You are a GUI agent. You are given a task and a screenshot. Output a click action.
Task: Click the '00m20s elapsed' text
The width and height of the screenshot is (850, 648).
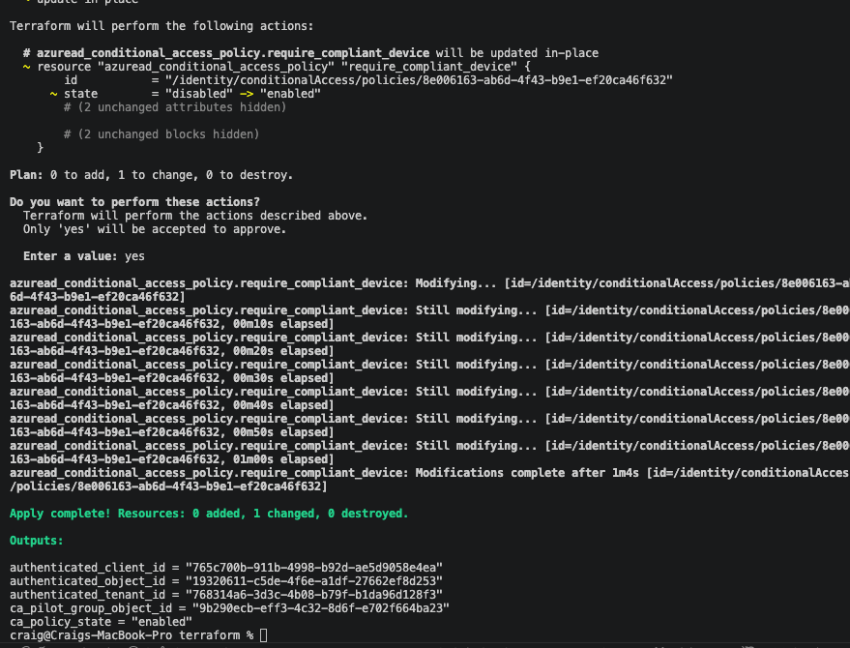tap(280, 351)
